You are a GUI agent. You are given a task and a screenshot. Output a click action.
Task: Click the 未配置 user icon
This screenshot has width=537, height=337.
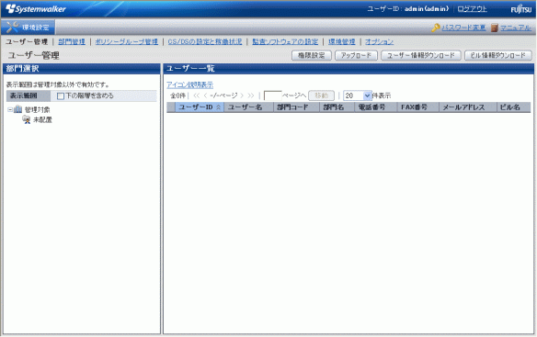click(27, 119)
